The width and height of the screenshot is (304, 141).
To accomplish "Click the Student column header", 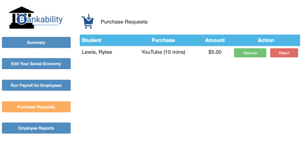I will pyautogui.click(x=91, y=40).
